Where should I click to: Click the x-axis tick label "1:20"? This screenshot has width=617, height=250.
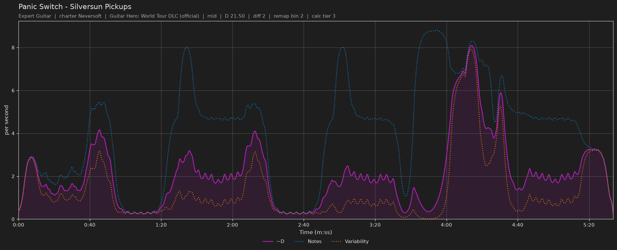pyautogui.click(x=161, y=225)
